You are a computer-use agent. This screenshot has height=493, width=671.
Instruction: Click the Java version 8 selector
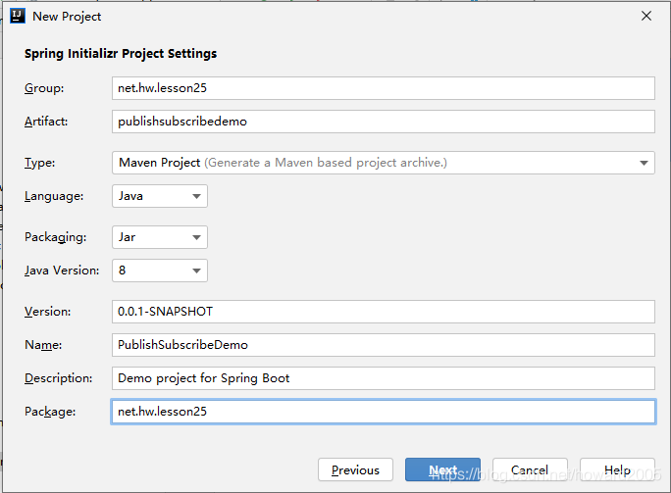pos(160,271)
